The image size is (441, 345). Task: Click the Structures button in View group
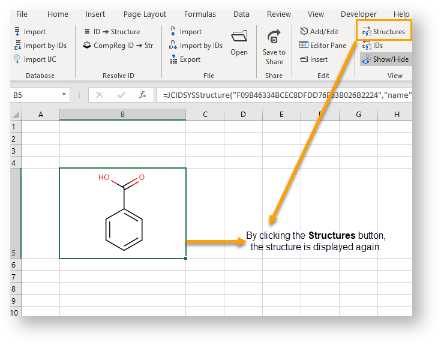coord(383,32)
